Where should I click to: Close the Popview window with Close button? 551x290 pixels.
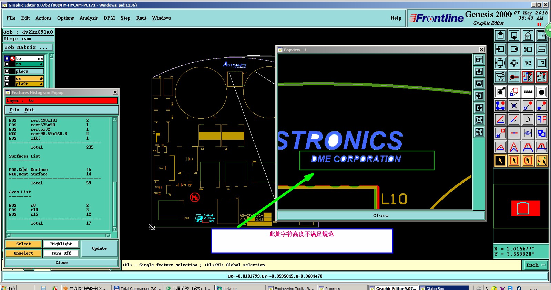[x=381, y=216]
